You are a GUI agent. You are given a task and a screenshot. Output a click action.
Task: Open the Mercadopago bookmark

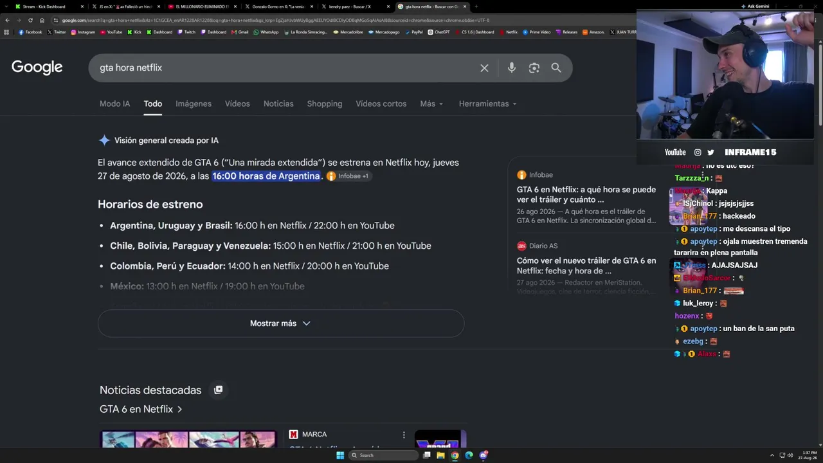[x=384, y=32]
